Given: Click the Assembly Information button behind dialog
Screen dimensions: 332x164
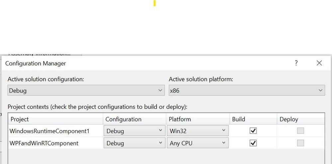Looking at the screenshot, I should [x=42, y=54].
